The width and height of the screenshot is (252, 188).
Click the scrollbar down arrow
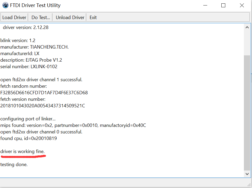point(247,174)
